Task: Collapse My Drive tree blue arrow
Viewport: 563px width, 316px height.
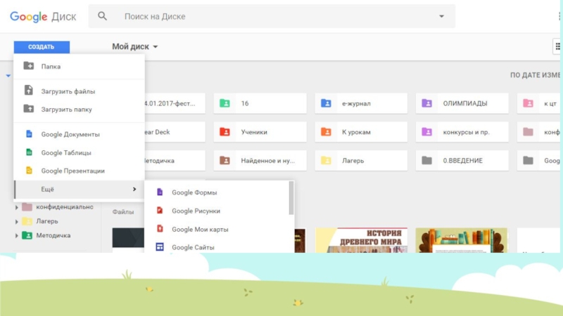Action: pyautogui.click(x=8, y=76)
